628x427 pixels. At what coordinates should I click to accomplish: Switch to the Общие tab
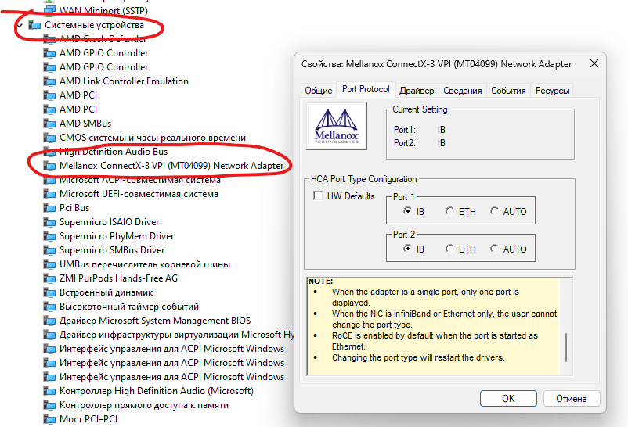[x=319, y=91]
